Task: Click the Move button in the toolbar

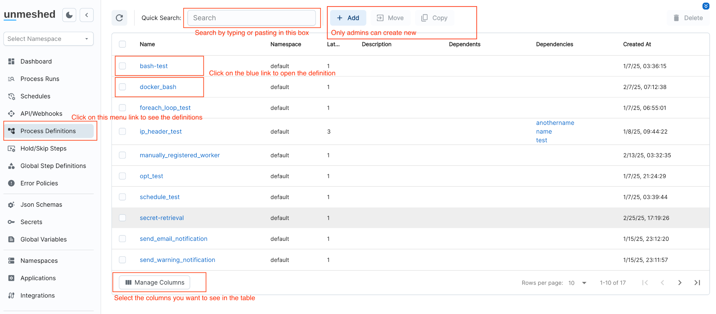Action: pyautogui.click(x=390, y=18)
